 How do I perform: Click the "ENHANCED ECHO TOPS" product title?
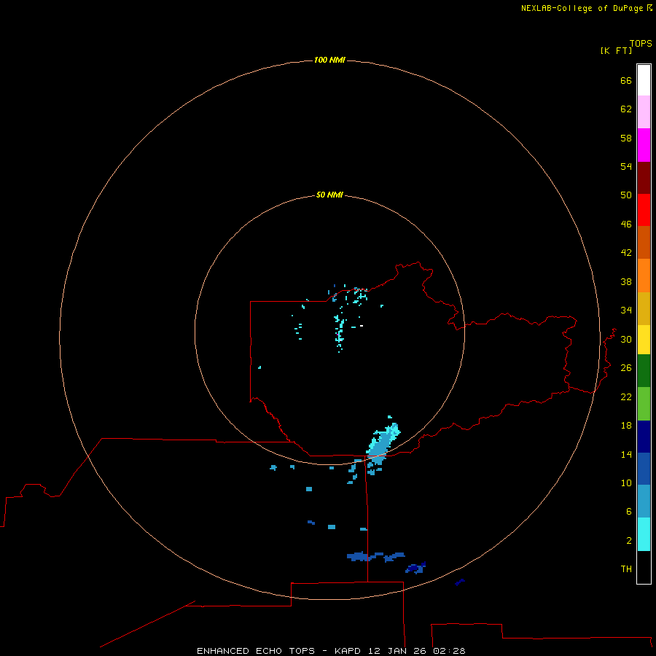pyautogui.click(x=256, y=651)
